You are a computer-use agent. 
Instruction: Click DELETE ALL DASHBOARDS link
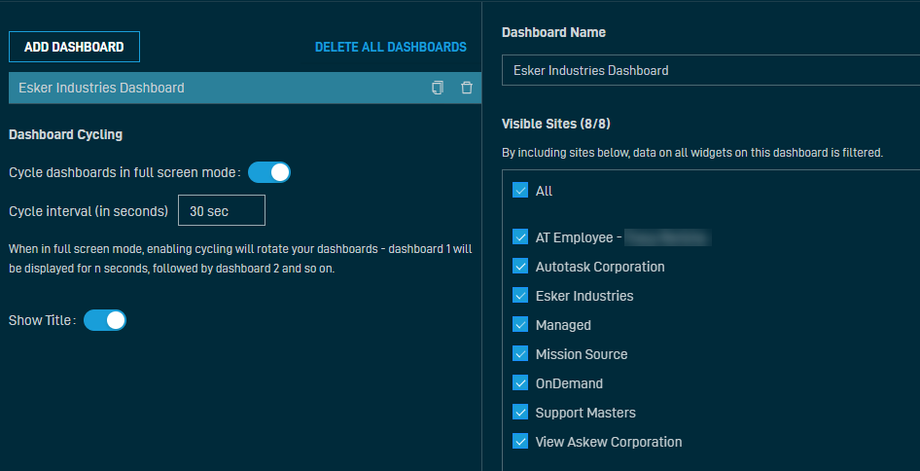391,47
